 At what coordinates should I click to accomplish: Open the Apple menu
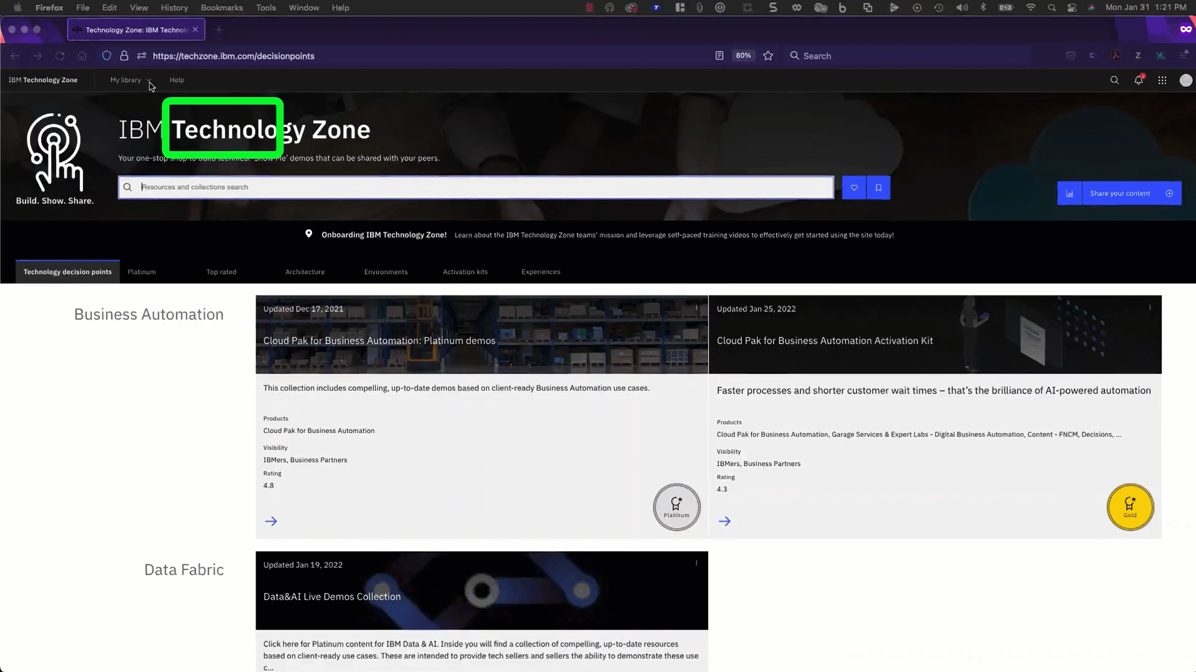[x=17, y=7]
